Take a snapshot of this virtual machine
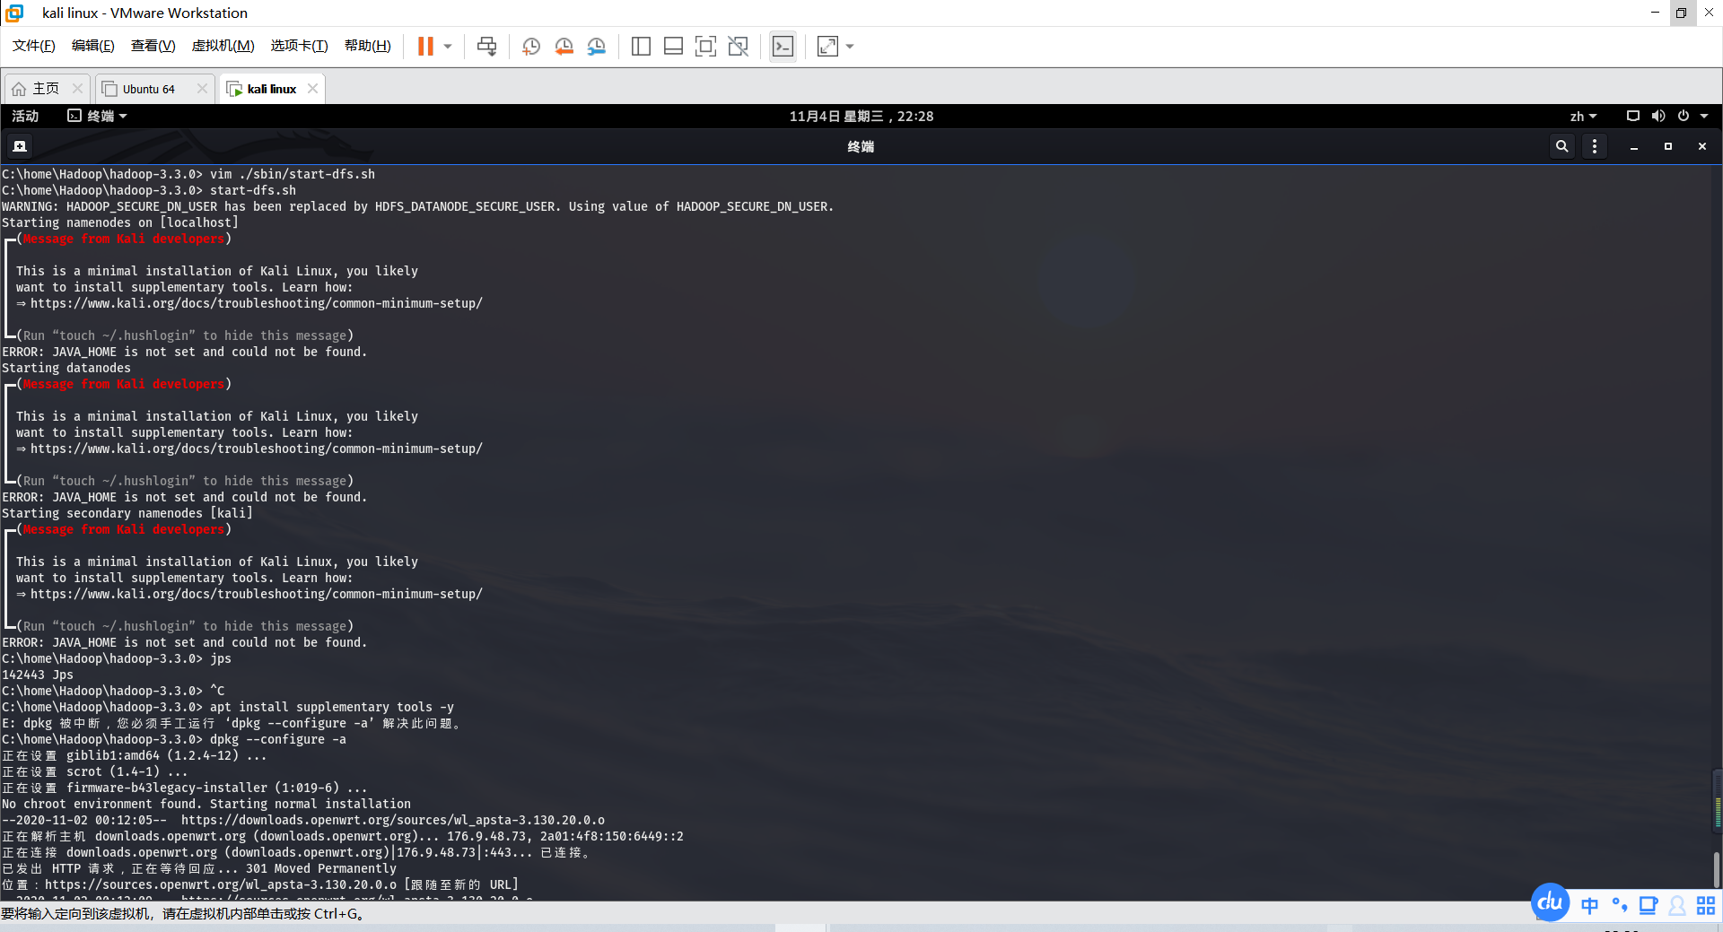The image size is (1723, 932). click(x=530, y=46)
